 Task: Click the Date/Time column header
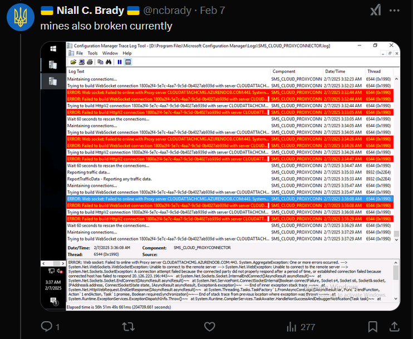[x=344, y=71]
